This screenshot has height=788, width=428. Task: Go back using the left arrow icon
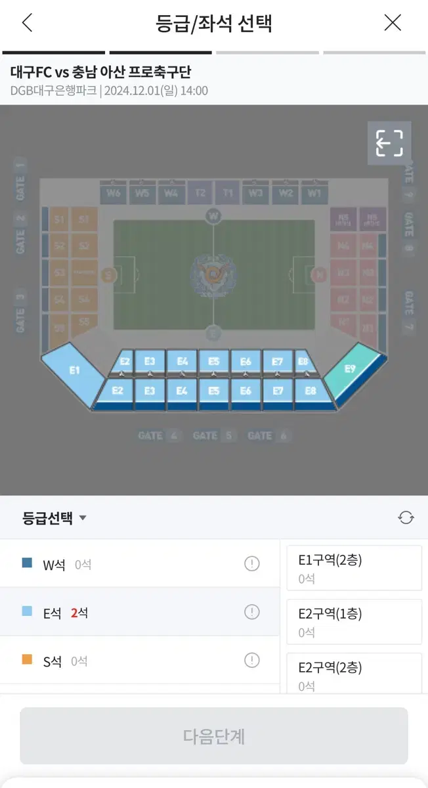point(27,23)
